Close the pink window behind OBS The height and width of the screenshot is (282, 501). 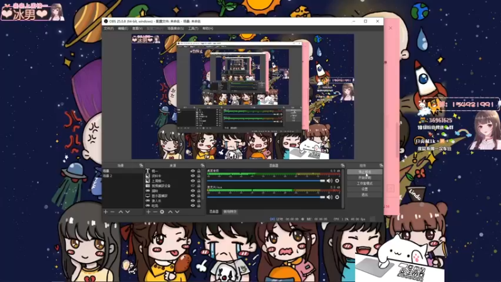click(390, 28)
